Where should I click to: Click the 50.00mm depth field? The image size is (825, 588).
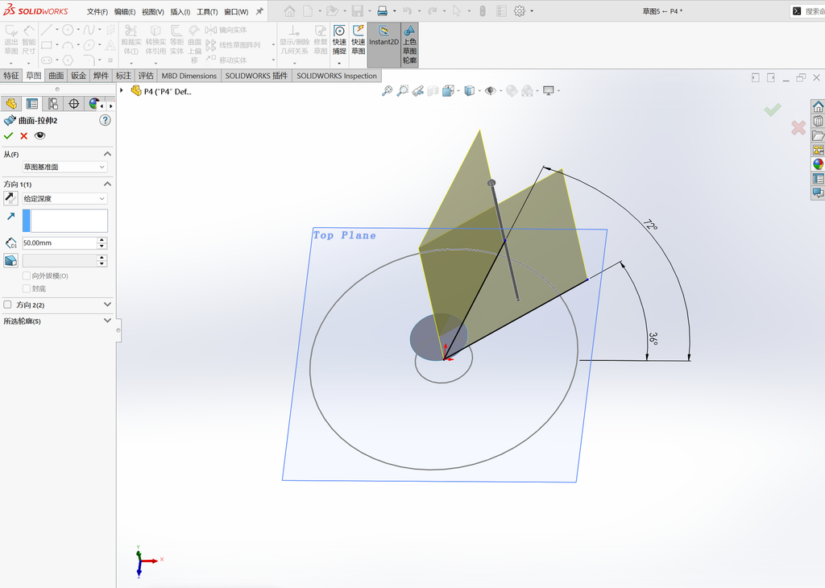[x=60, y=243]
